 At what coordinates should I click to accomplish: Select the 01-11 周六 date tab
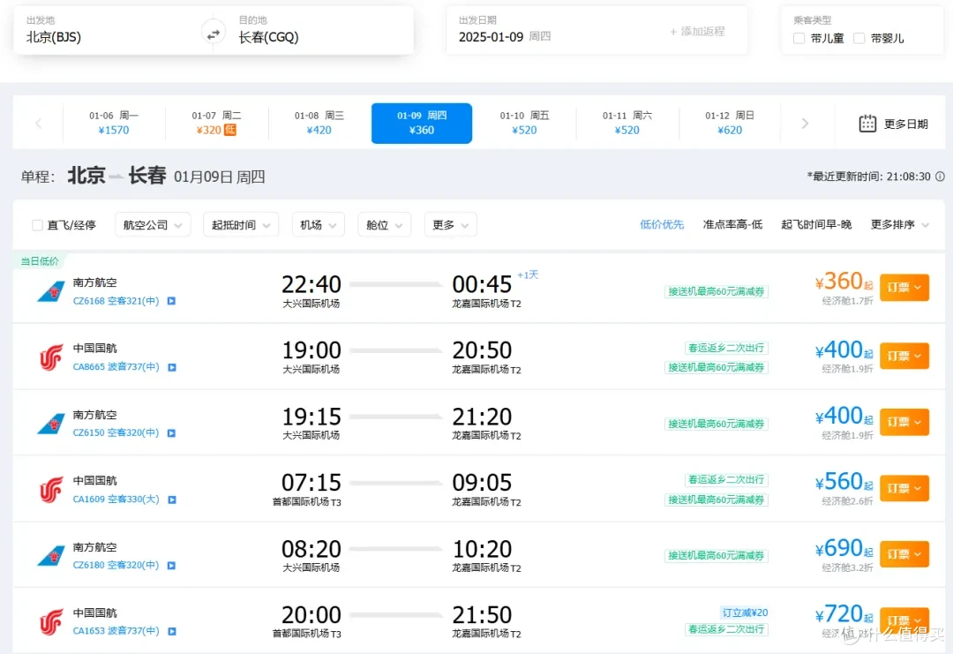click(x=627, y=123)
